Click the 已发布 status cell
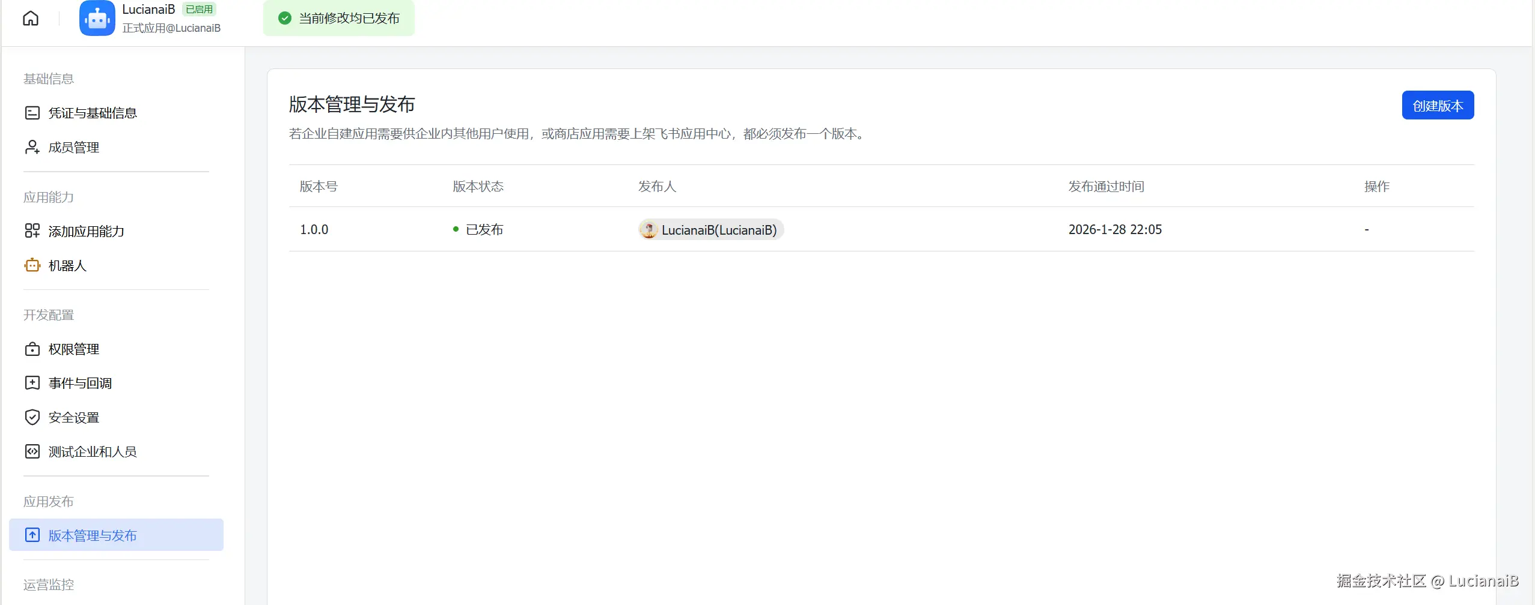Screen dimensions: 1535x605 pos(478,230)
